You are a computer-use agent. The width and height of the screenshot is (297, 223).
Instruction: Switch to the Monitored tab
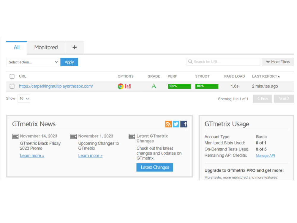(46, 47)
